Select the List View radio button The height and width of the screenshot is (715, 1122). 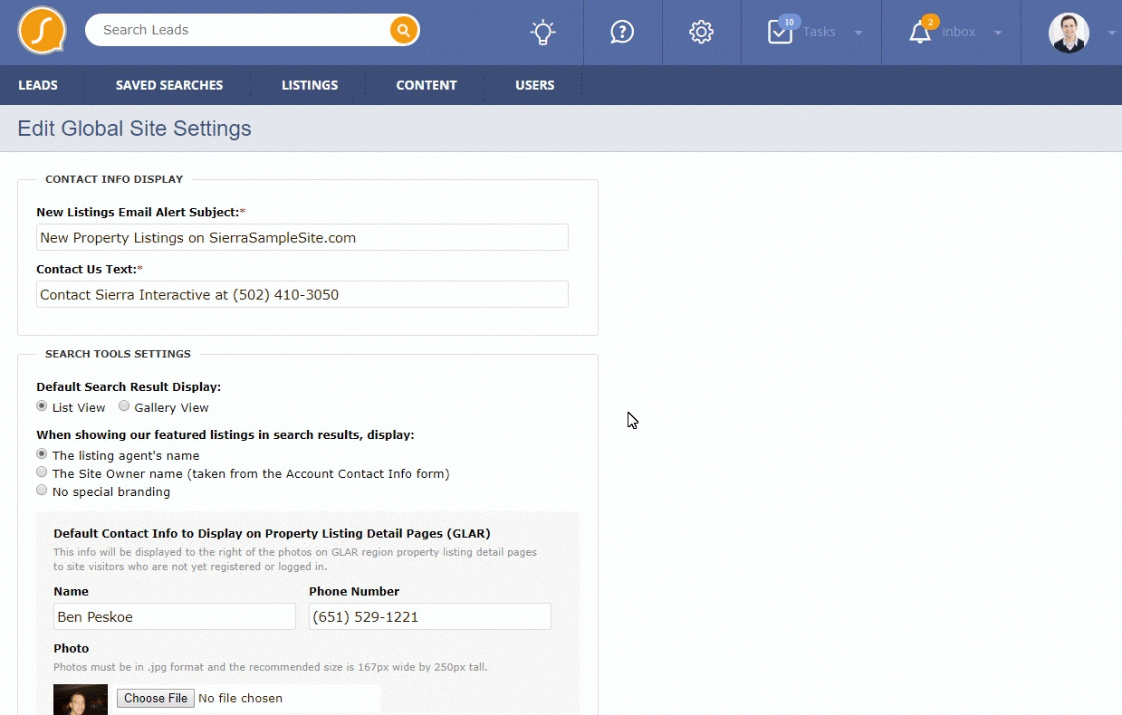(x=42, y=406)
